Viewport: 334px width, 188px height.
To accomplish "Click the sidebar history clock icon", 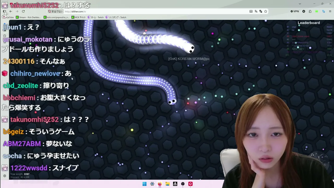I will [4, 36].
